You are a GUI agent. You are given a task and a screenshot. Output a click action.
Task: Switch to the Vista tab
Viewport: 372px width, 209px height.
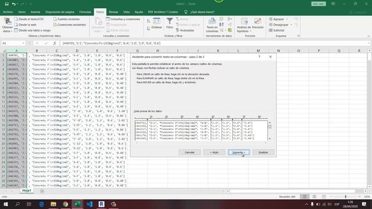click(126, 12)
